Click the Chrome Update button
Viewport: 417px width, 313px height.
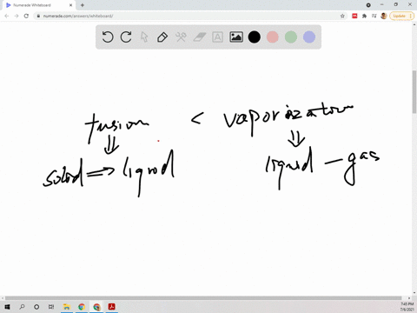coord(401,16)
